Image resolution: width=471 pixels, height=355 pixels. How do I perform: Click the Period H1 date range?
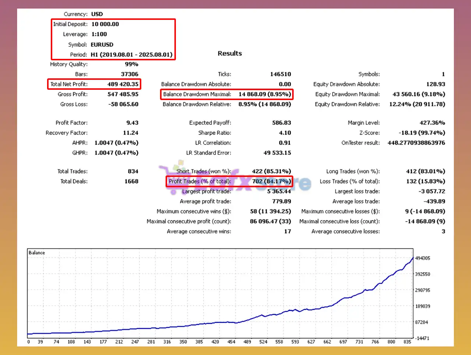click(x=131, y=54)
